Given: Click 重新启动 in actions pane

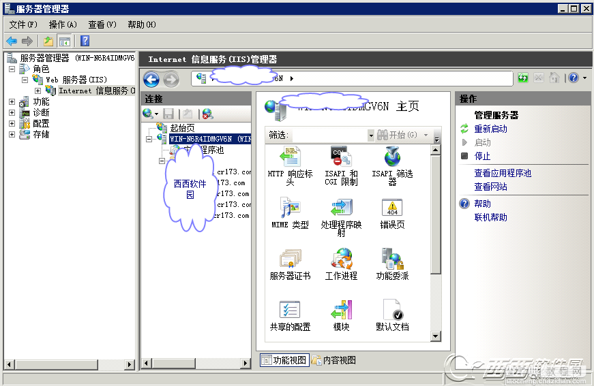Looking at the screenshot, I should point(490,129).
